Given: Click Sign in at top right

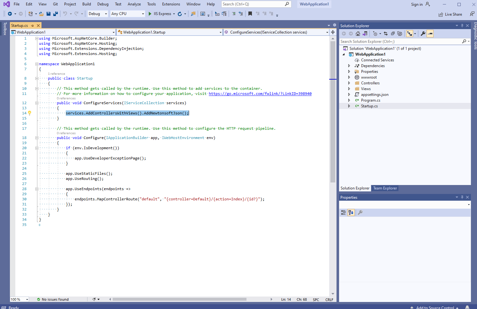Looking at the screenshot, I should click(x=417, y=4).
